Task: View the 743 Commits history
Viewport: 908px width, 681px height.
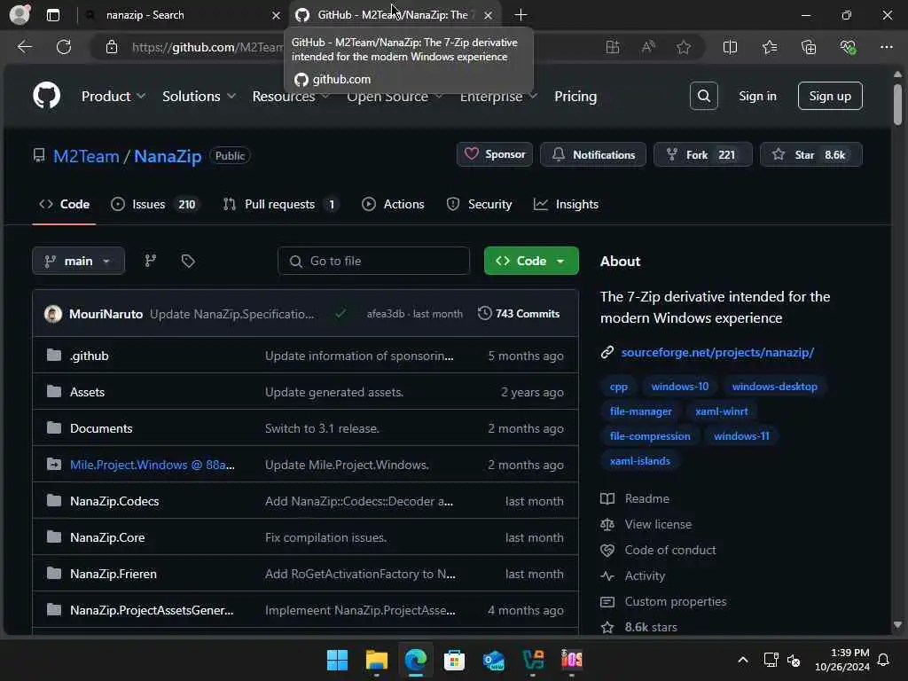Action: pos(519,314)
